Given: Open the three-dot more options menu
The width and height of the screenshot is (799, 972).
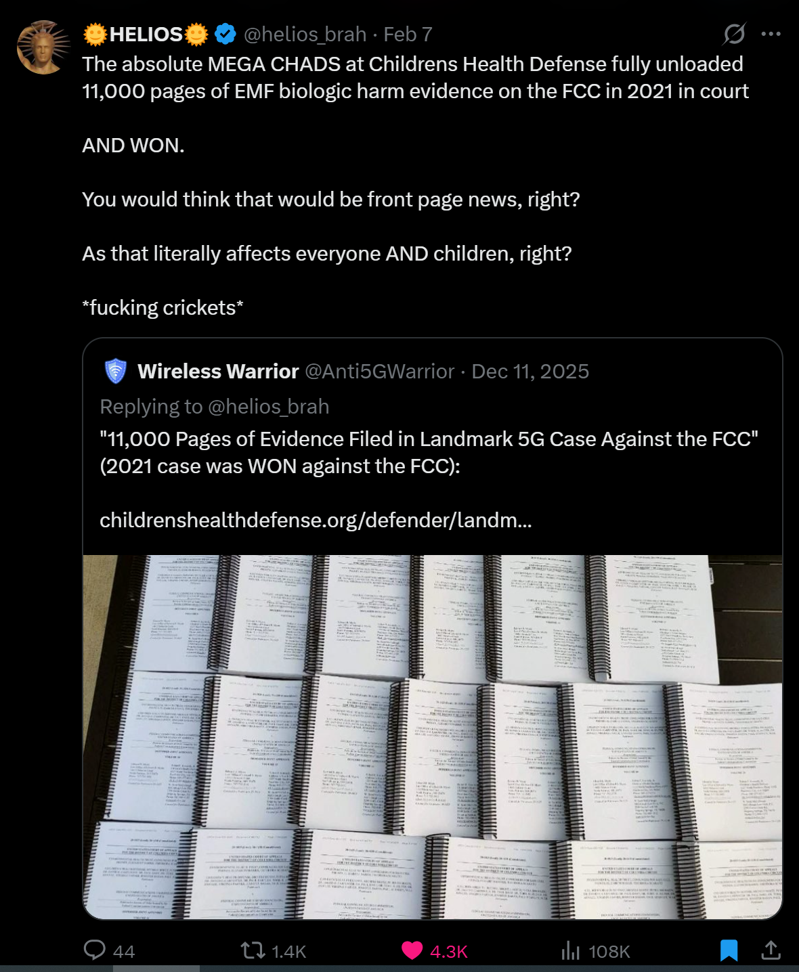Looking at the screenshot, I should pos(771,34).
